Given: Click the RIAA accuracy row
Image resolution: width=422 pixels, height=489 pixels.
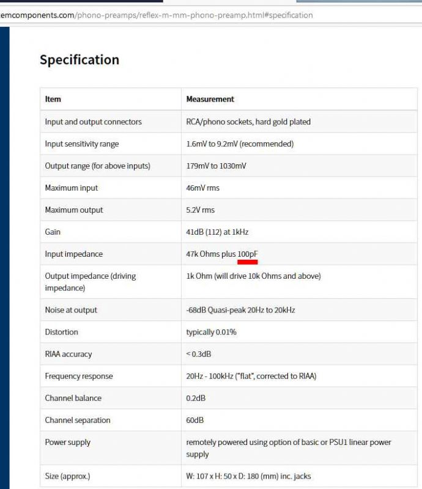Looking at the screenshot, I should point(70,354).
